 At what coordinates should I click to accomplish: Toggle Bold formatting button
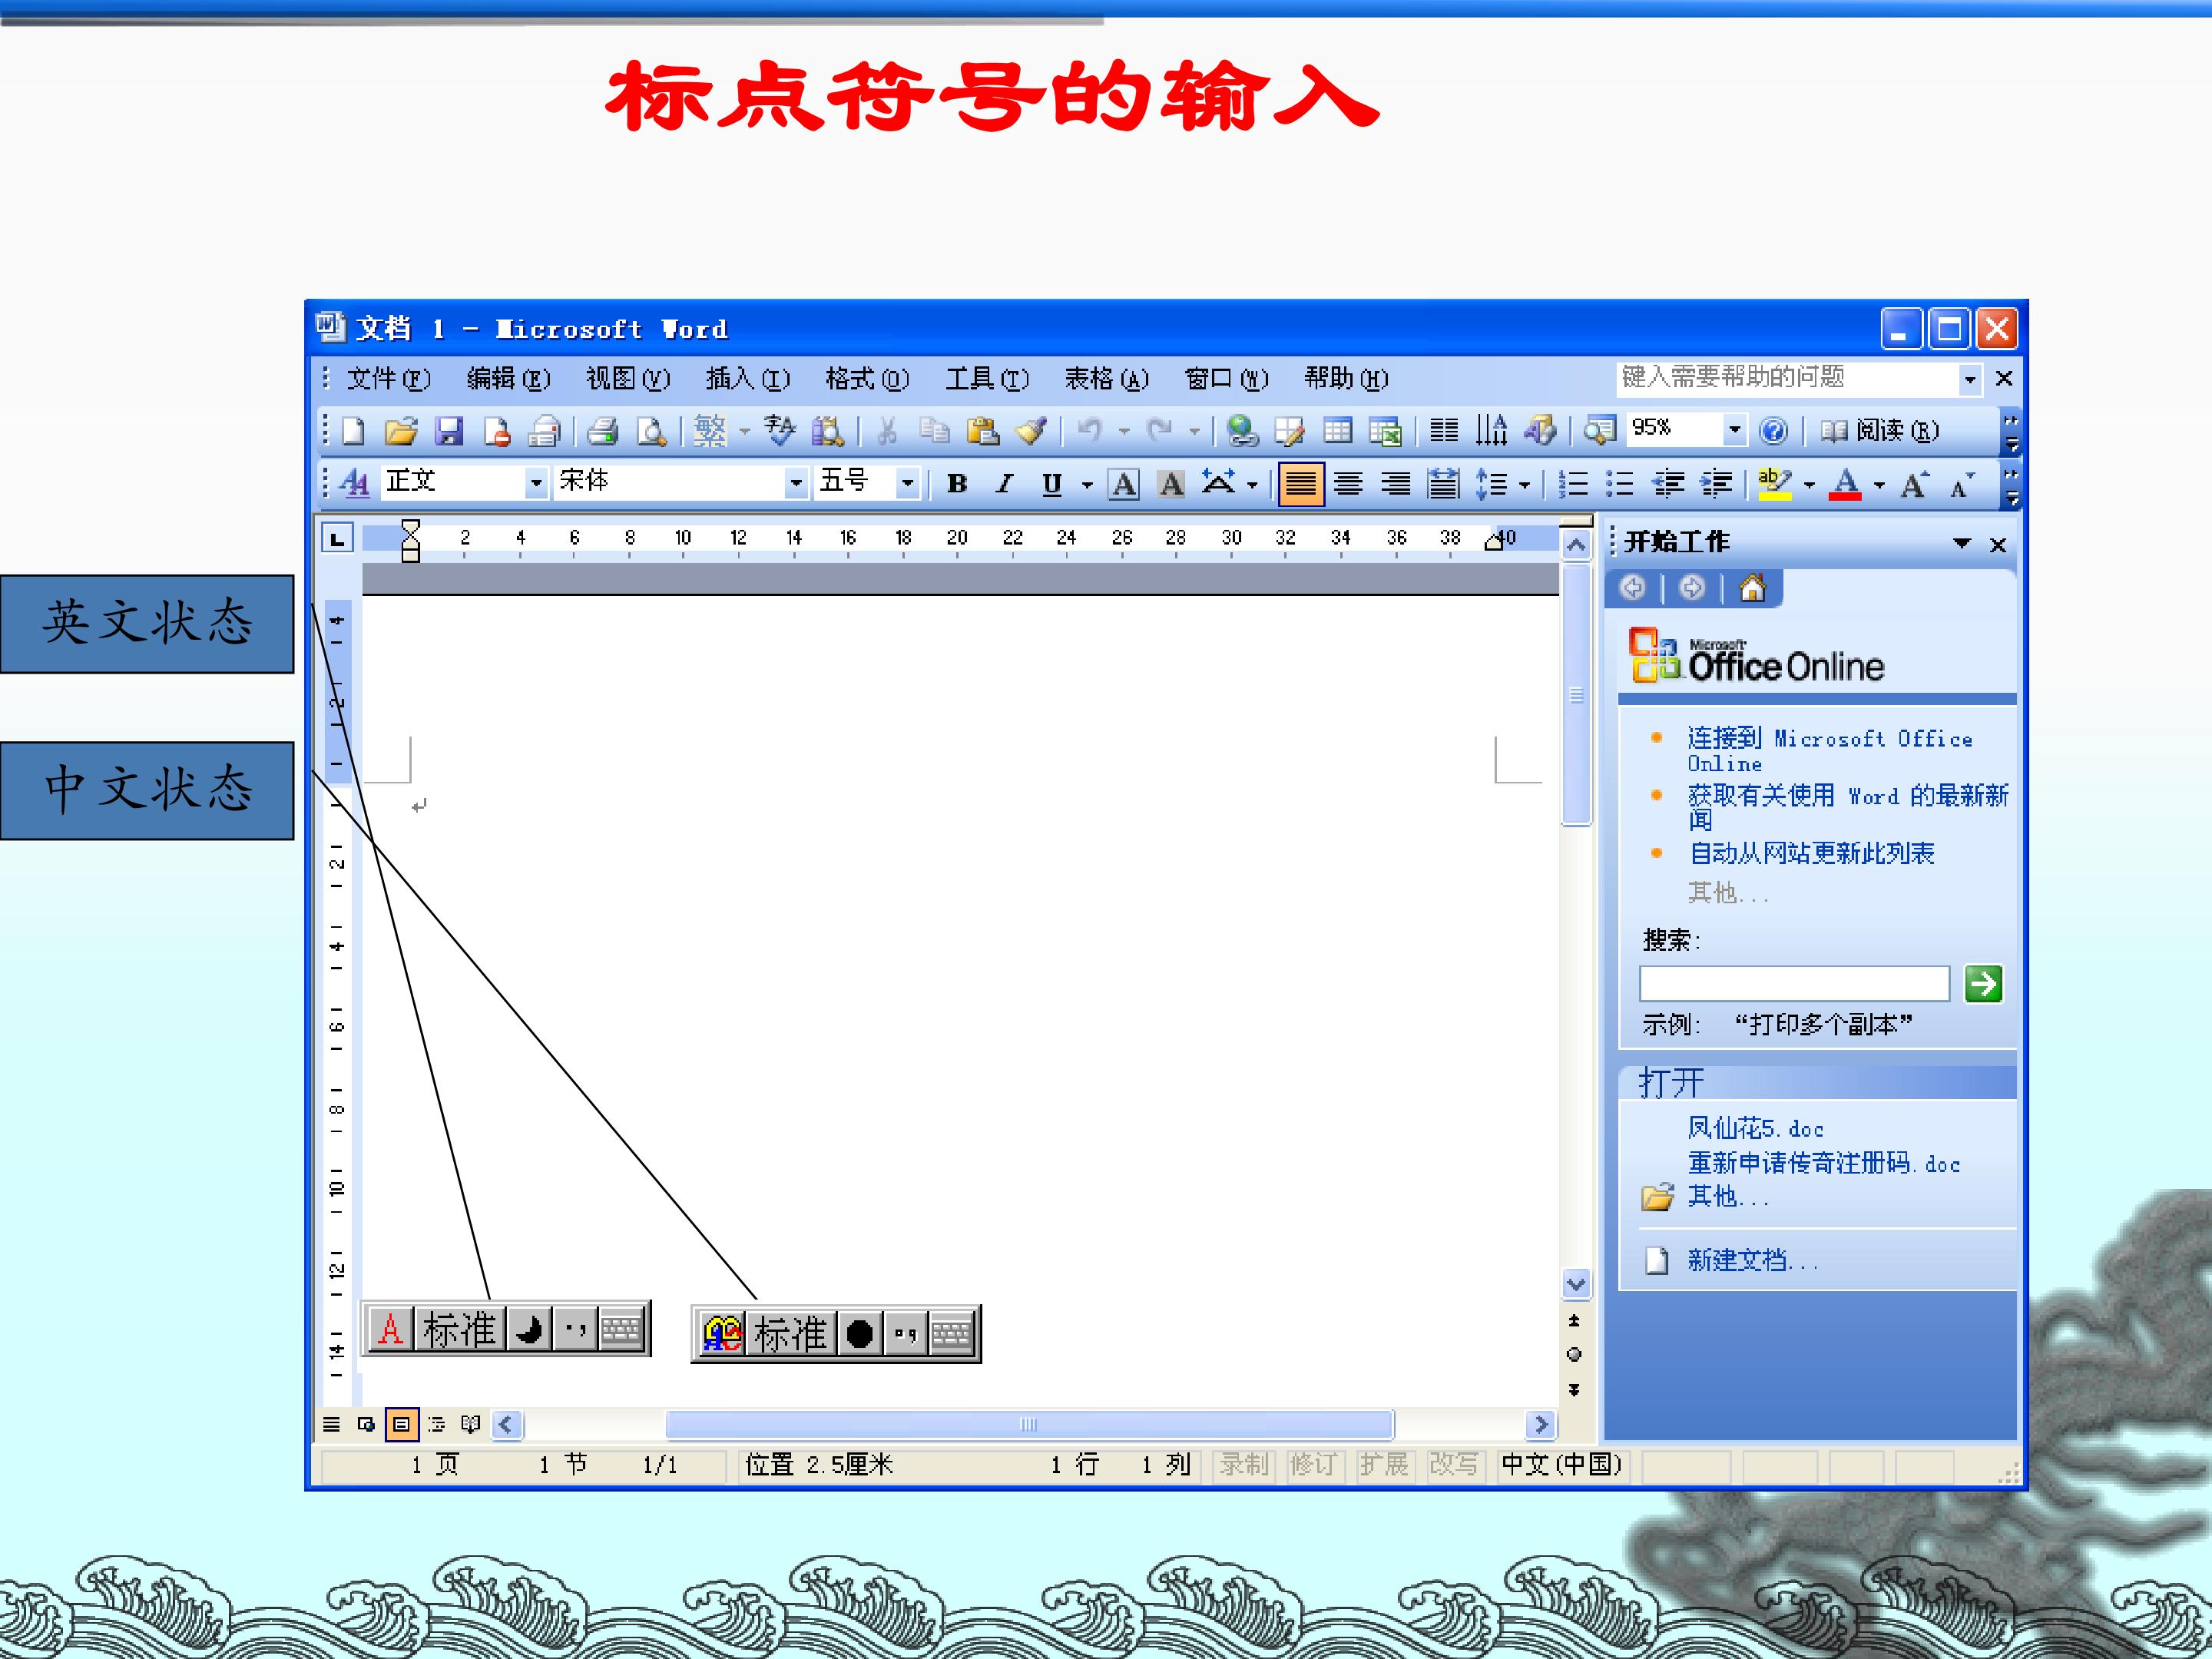pos(957,484)
